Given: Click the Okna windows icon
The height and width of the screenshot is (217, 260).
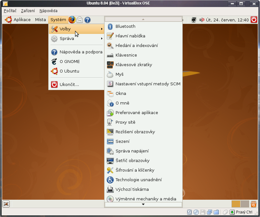Looking at the screenshot, I should [110, 94].
